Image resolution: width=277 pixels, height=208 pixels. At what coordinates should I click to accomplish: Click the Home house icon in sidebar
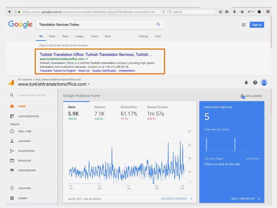[x=12, y=106]
